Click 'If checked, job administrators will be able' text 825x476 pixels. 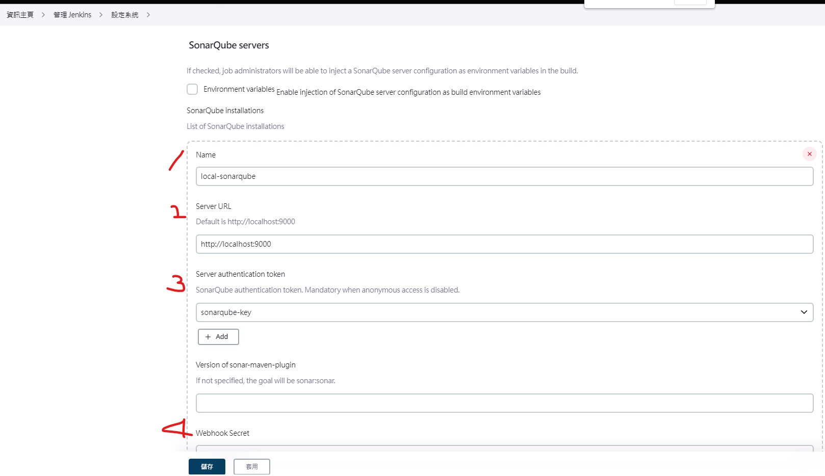[x=382, y=71]
